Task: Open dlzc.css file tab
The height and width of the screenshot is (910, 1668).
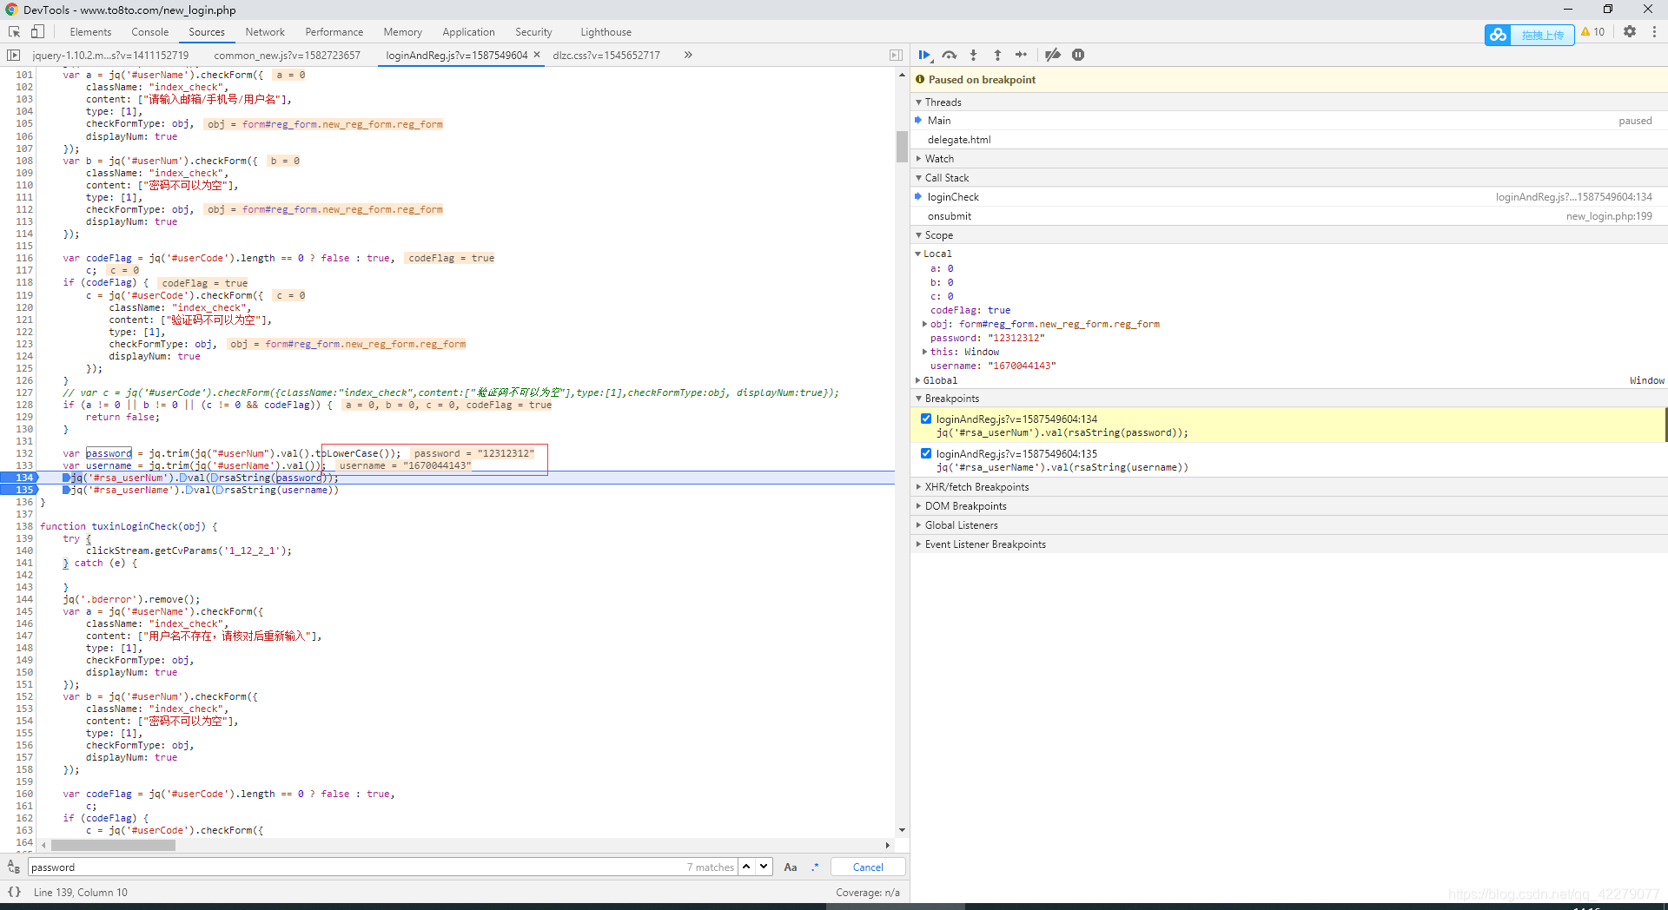Action: click(x=606, y=55)
